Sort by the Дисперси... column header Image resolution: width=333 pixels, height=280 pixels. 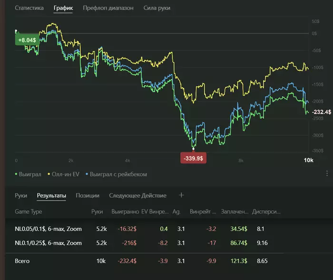(x=266, y=212)
